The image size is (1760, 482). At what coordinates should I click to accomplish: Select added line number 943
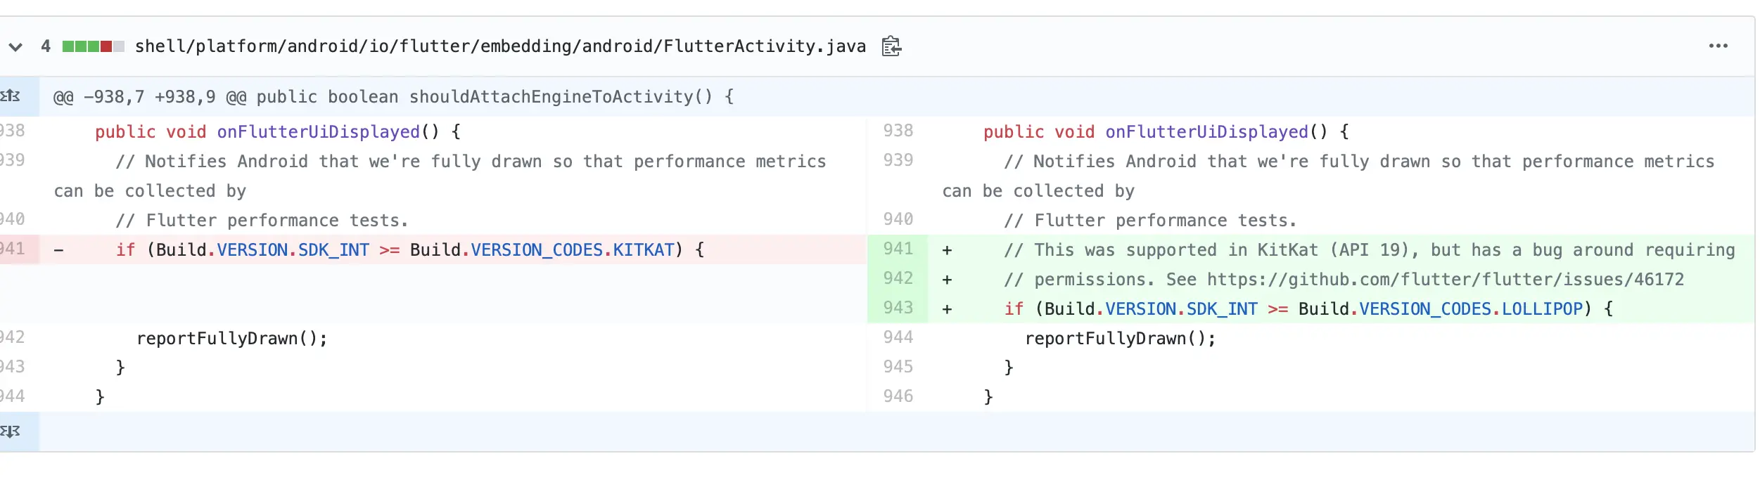pyautogui.click(x=898, y=308)
